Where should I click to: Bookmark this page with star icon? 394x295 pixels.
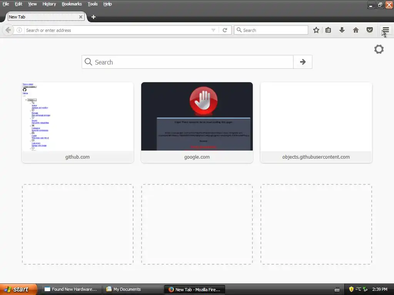point(316,30)
